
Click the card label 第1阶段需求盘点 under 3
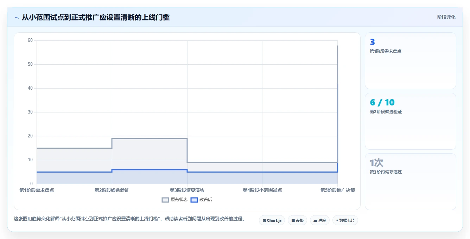(386, 51)
